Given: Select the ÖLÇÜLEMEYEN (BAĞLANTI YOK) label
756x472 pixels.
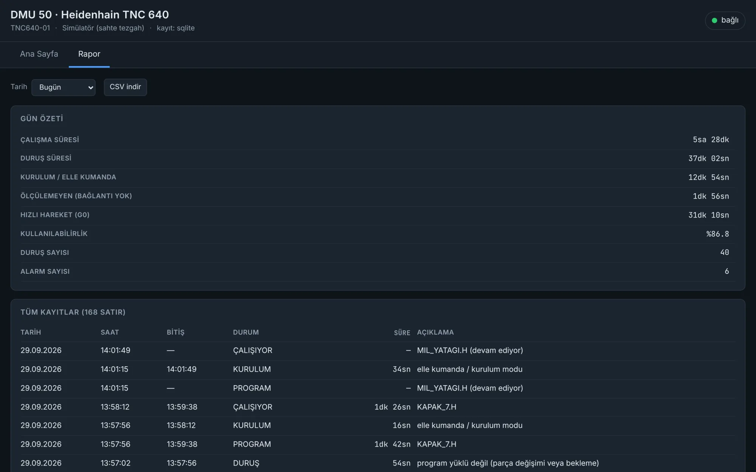Looking at the screenshot, I should tap(76, 196).
